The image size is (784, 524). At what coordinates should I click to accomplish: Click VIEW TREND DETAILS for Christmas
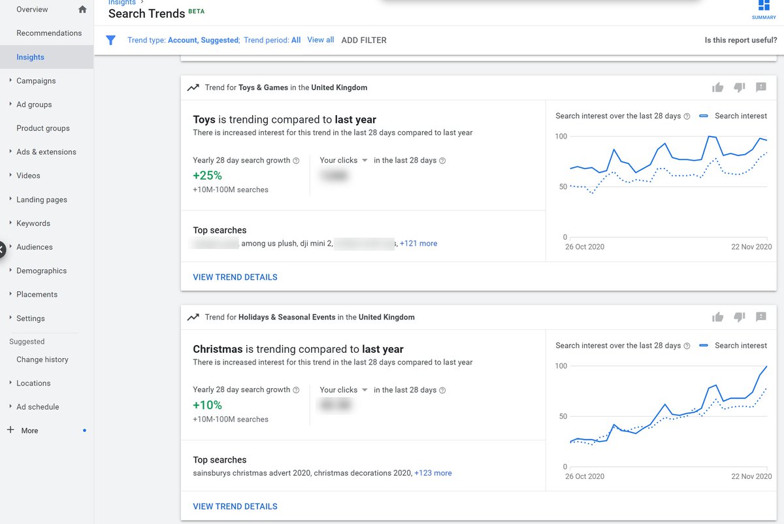(x=235, y=506)
